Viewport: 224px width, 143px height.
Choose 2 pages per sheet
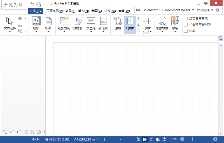138,19
